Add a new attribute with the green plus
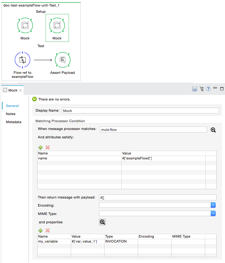The height and width of the screenshot is (263, 225). tap(40, 148)
